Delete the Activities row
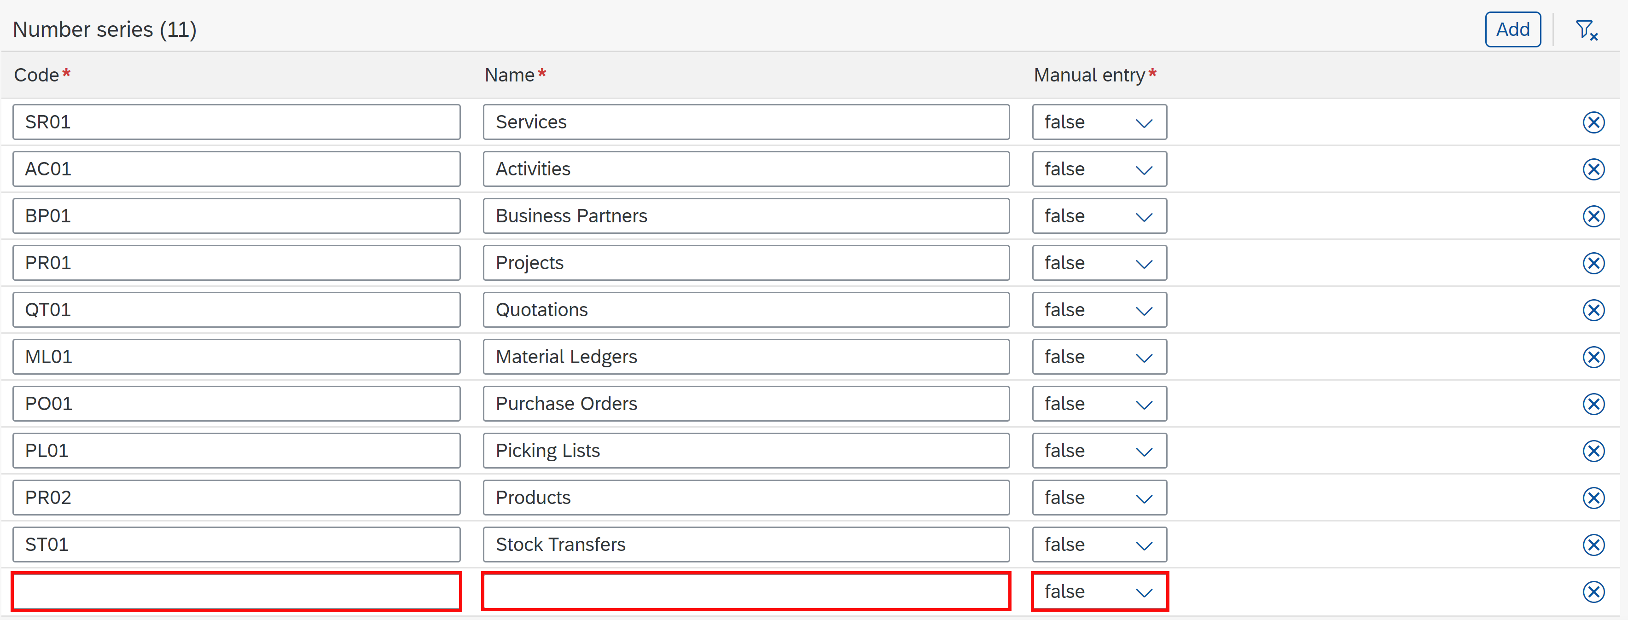Image resolution: width=1628 pixels, height=620 pixels. pyautogui.click(x=1593, y=169)
